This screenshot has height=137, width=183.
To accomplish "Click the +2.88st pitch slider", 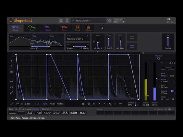I will click(x=120, y=42).
